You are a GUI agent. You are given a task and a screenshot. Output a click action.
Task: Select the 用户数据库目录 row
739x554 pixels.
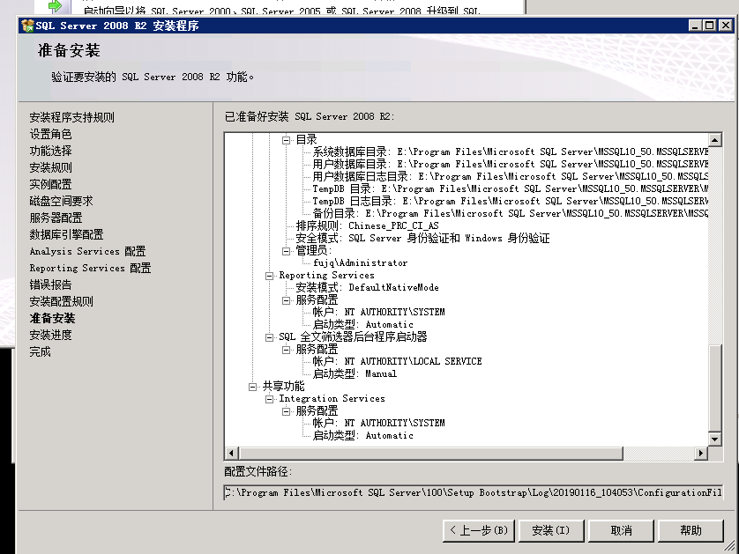511,164
